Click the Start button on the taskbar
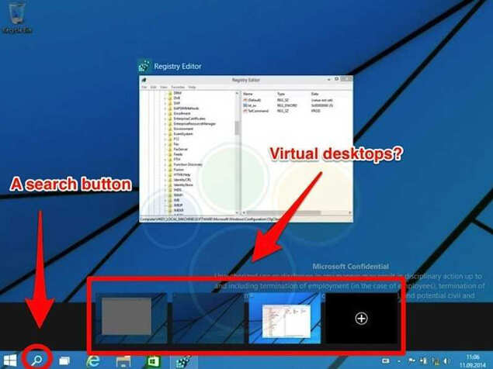This screenshot has height=369, width=493. pos(10,360)
